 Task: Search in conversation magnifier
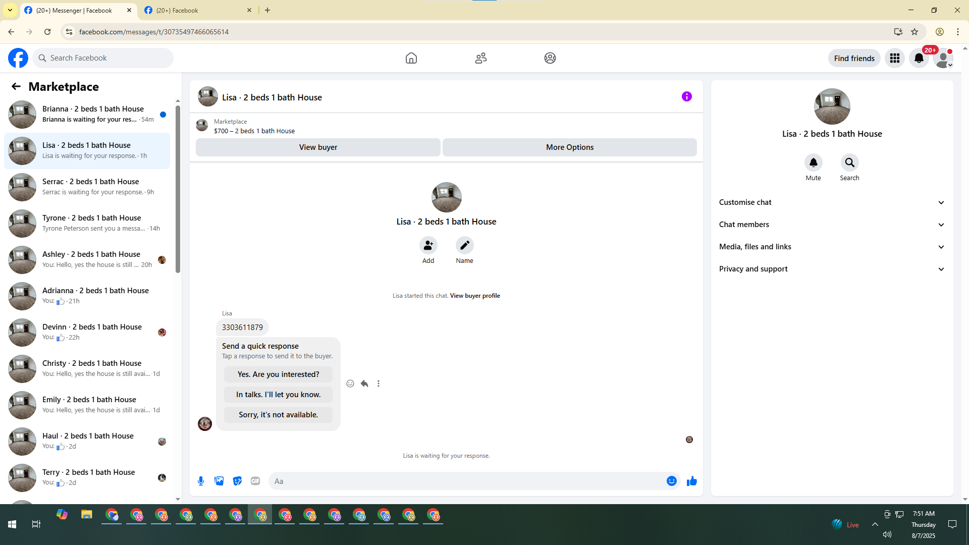tap(849, 162)
